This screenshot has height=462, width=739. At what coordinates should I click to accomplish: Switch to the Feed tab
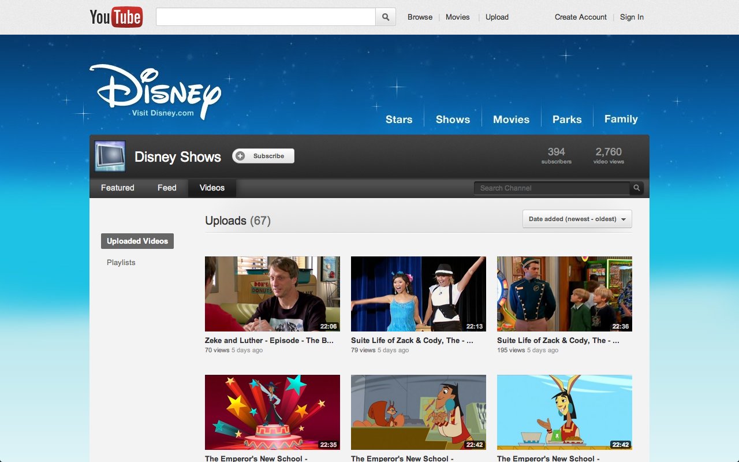click(167, 188)
